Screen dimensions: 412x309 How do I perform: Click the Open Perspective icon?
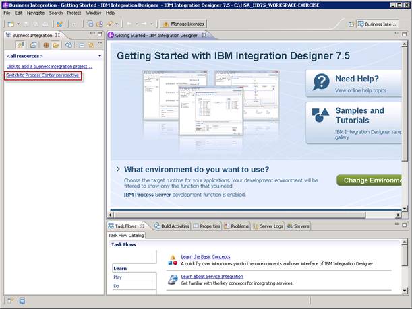tap(351, 24)
